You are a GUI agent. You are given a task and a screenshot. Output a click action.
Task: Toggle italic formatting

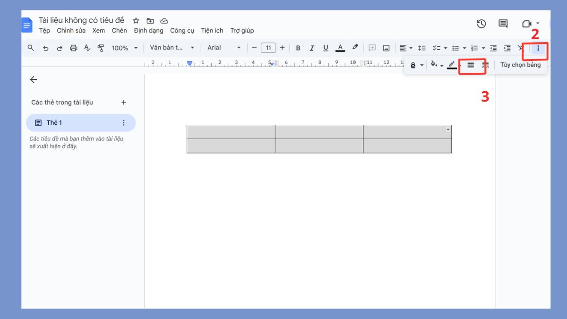point(312,48)
